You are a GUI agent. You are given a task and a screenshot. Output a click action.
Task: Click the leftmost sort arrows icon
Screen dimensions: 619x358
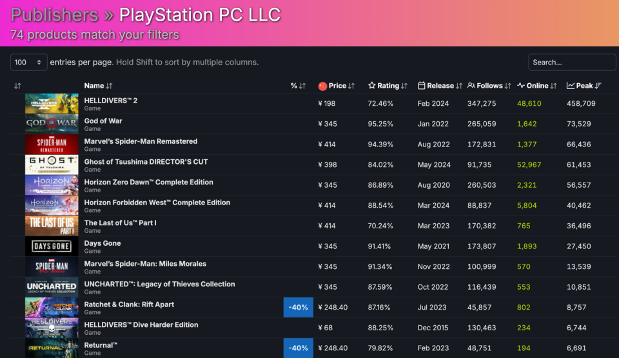pos(17,86)
